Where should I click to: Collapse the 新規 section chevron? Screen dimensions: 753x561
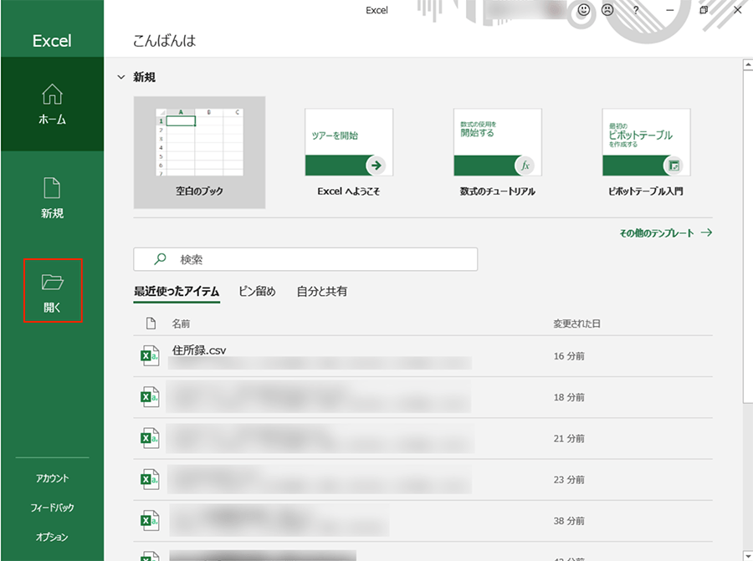121,77
